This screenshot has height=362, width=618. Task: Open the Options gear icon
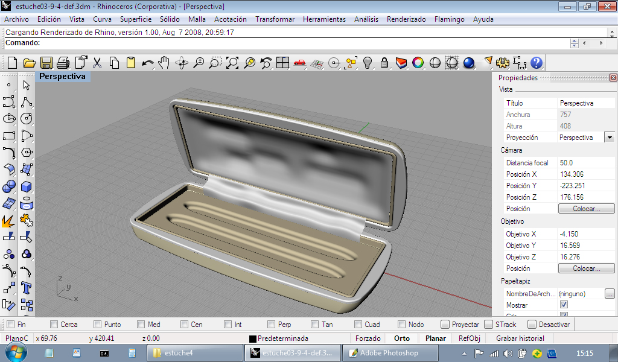point(502,63)
